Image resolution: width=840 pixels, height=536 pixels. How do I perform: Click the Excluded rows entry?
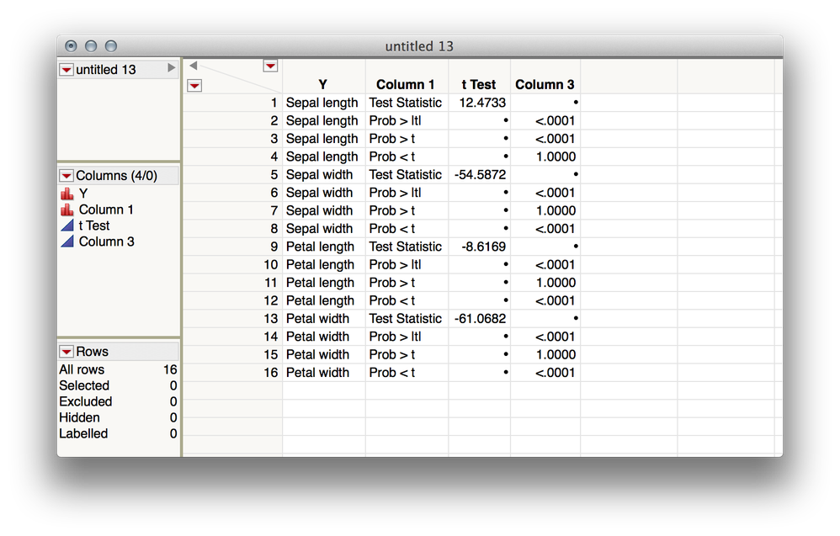118,402
